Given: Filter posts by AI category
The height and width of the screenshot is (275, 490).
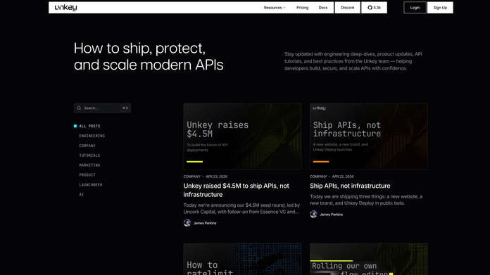Looking at the screenshot, I should click(x=81, y=194).
